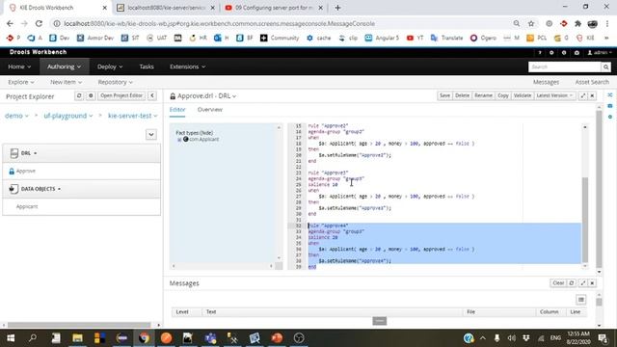Screen dimensions: 617x347
Task: Open File Explorer from the taskbar
Action: (77, 338)
